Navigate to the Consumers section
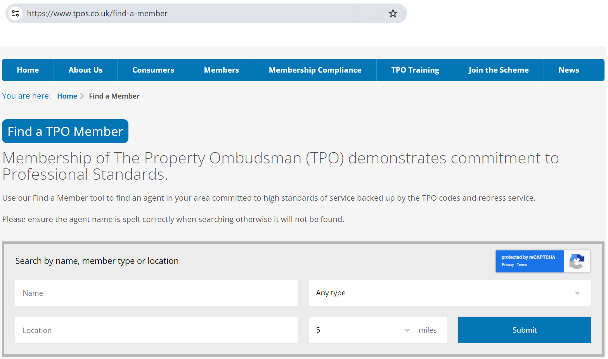 coord(153,70)
